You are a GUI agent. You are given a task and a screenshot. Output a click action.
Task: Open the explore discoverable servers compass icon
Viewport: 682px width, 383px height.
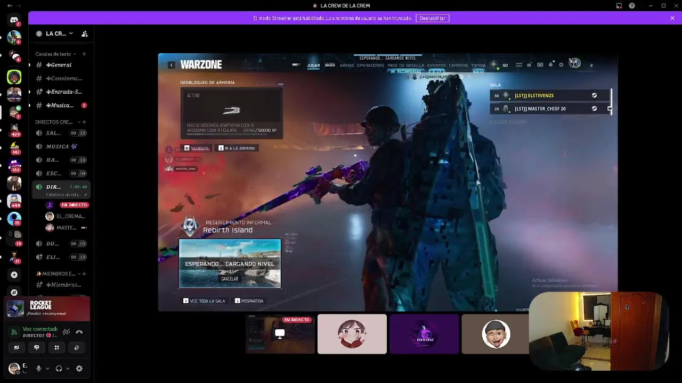14,293
